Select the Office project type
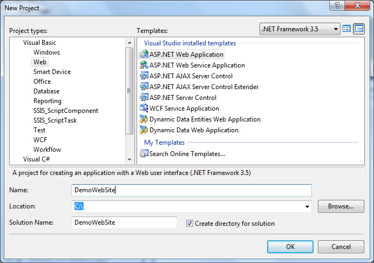 tap(42, 82)
